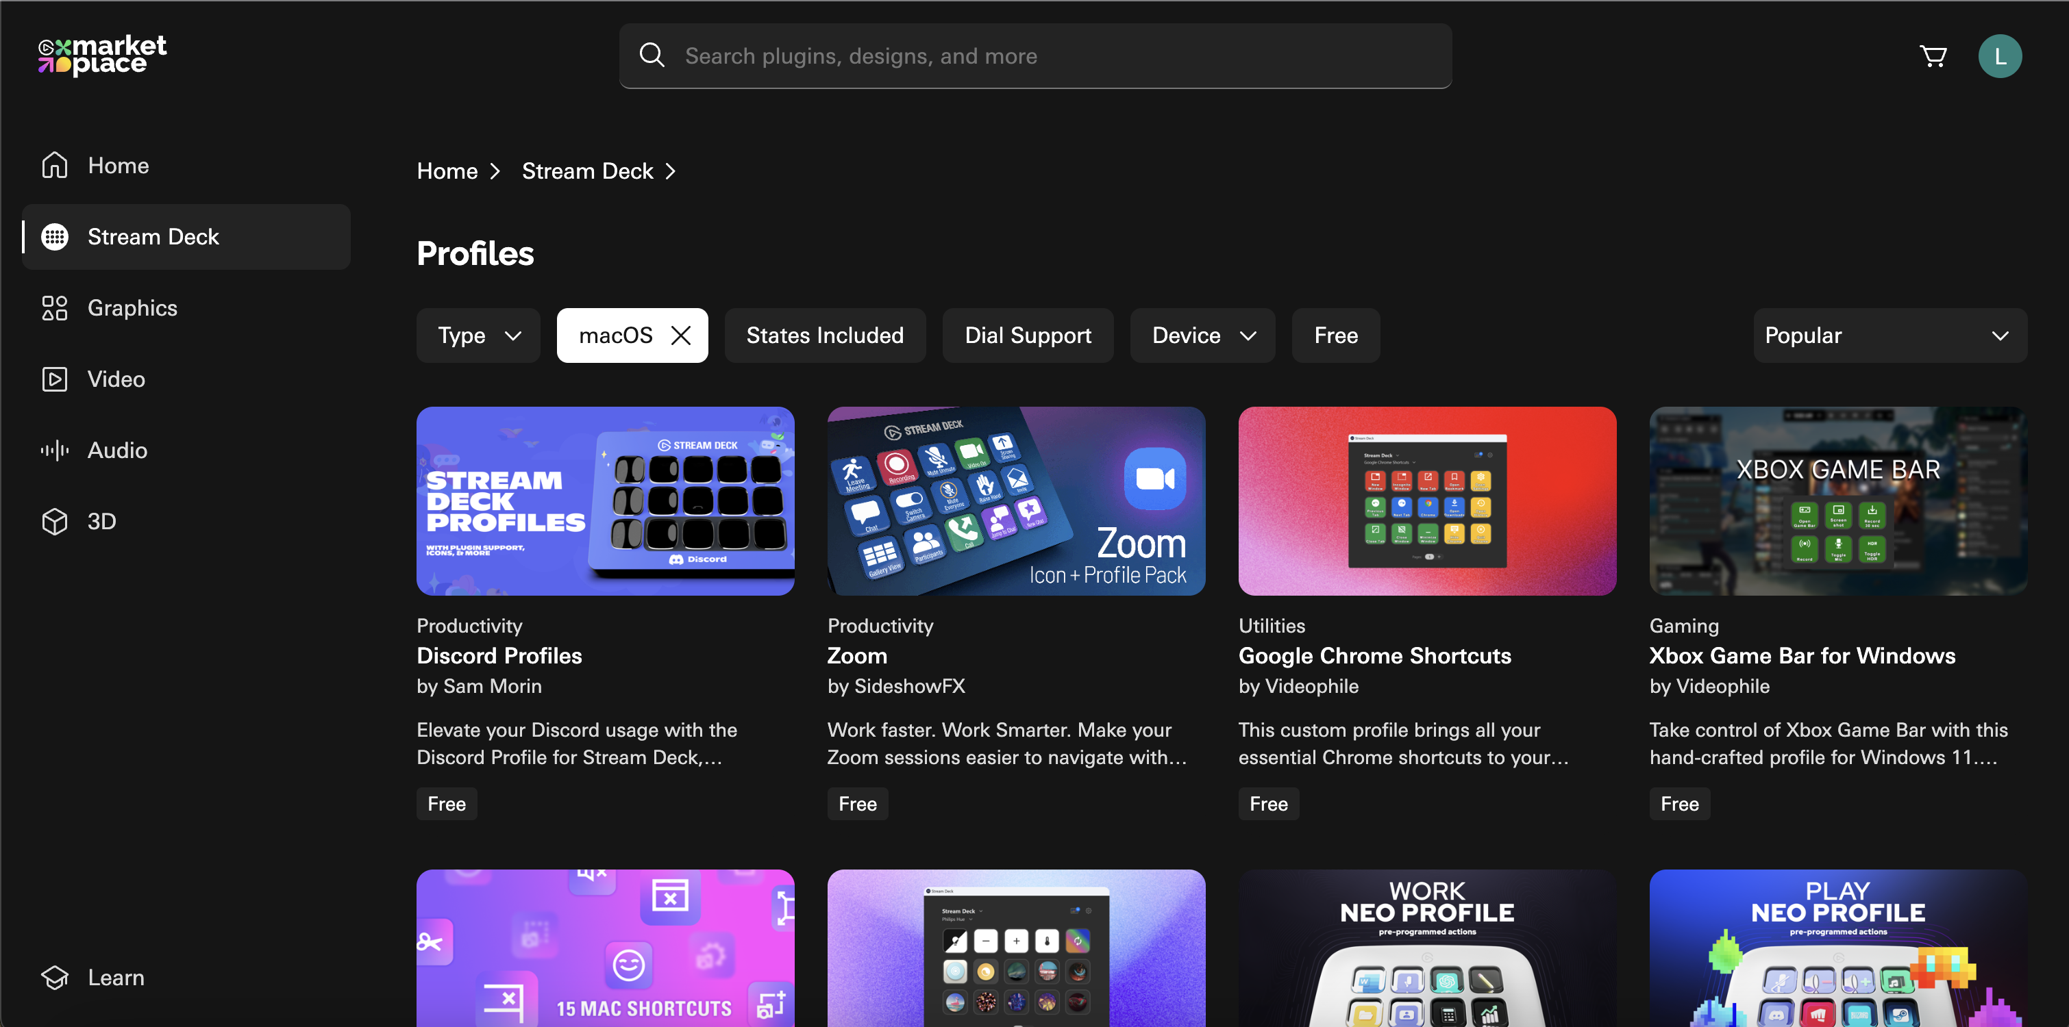Click the Discord Profiles description text
This screenshot has width=2069, height=1027.
pos(577,744)
